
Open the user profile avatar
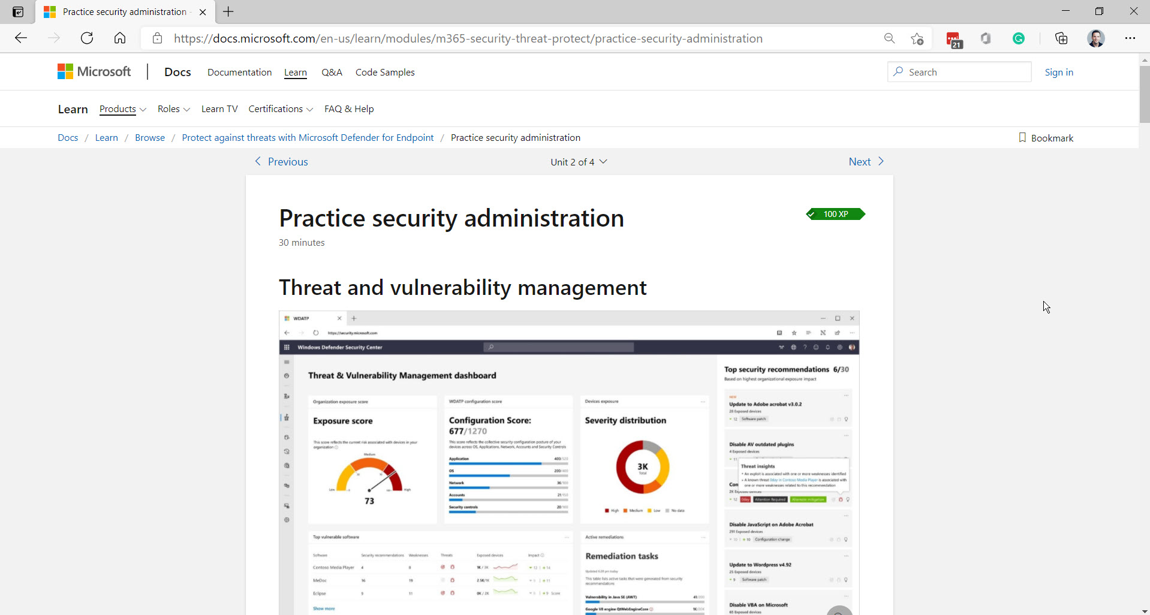click(1096, 38)
